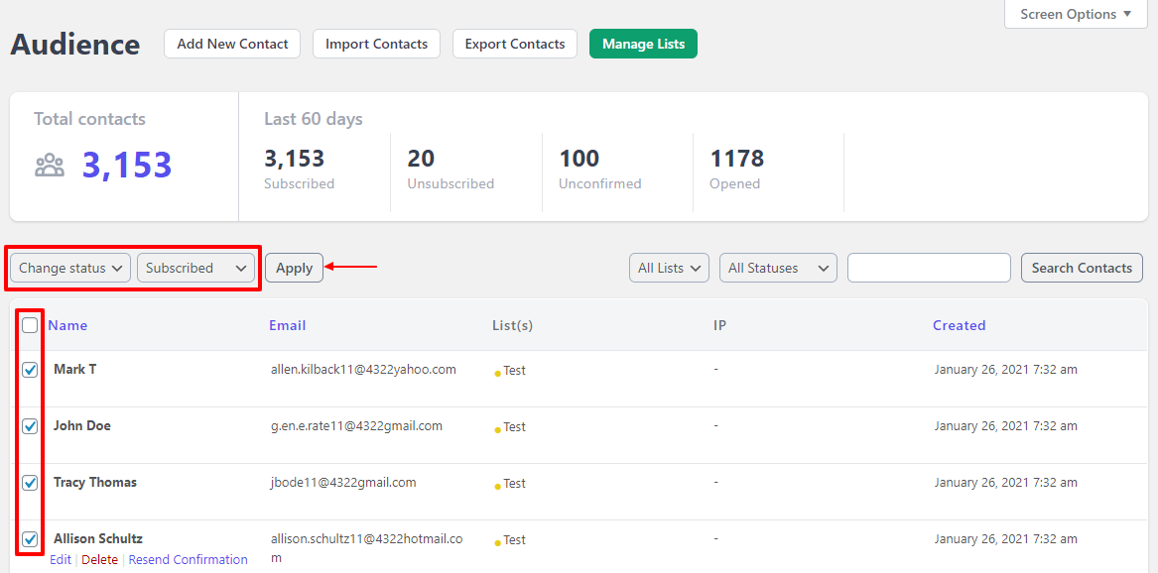Focus the contact search text field
1158x573 pixels.
(x=929, y=268)
